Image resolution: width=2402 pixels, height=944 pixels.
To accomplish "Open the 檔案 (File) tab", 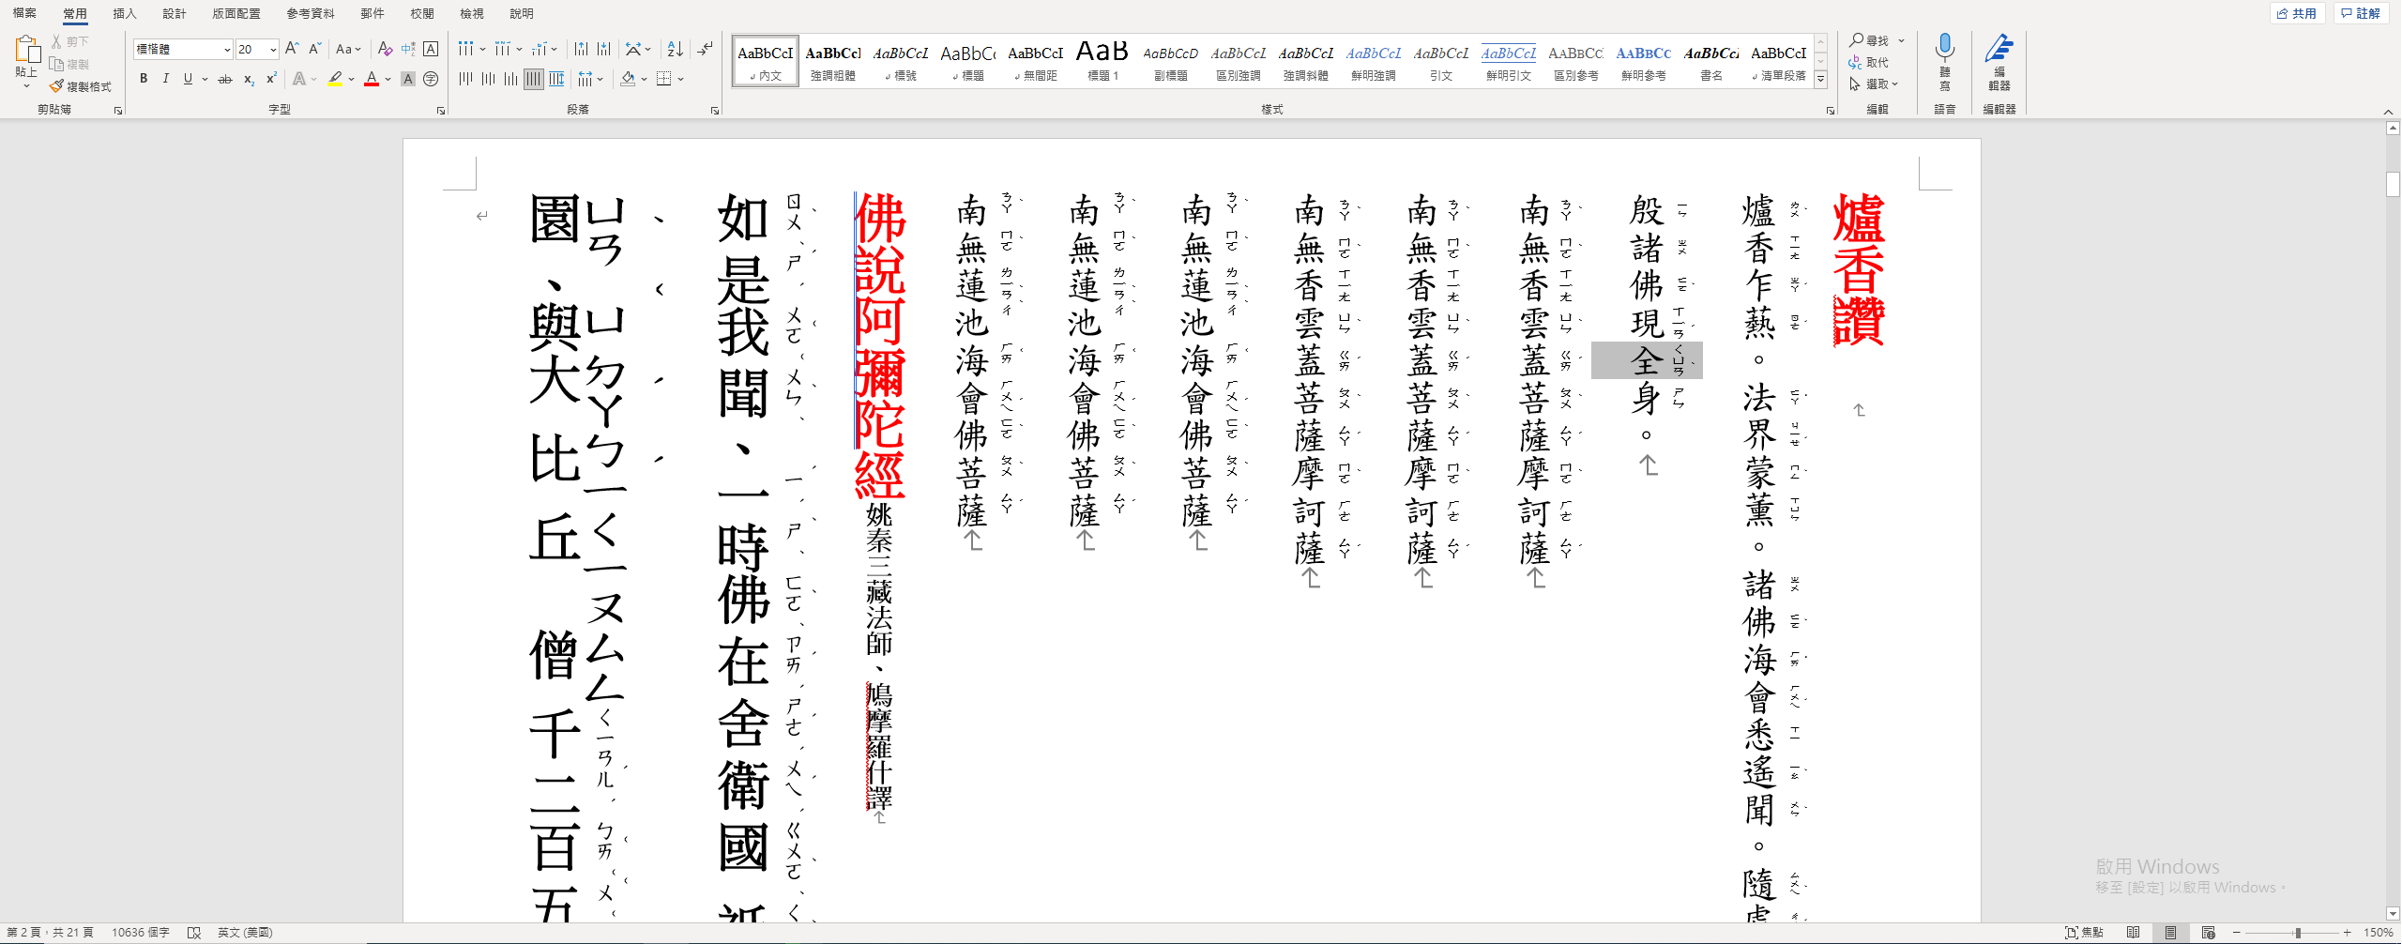I will [x=24, y=13].
